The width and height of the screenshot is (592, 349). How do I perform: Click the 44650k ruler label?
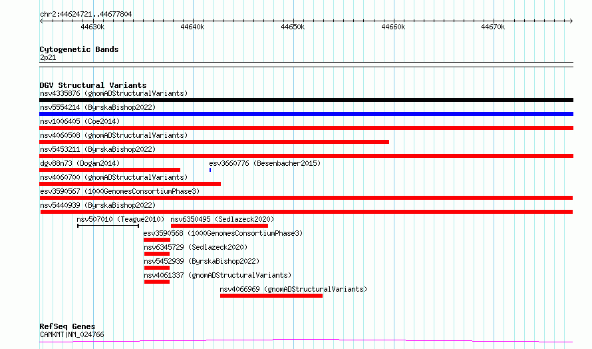pos(293,27)
